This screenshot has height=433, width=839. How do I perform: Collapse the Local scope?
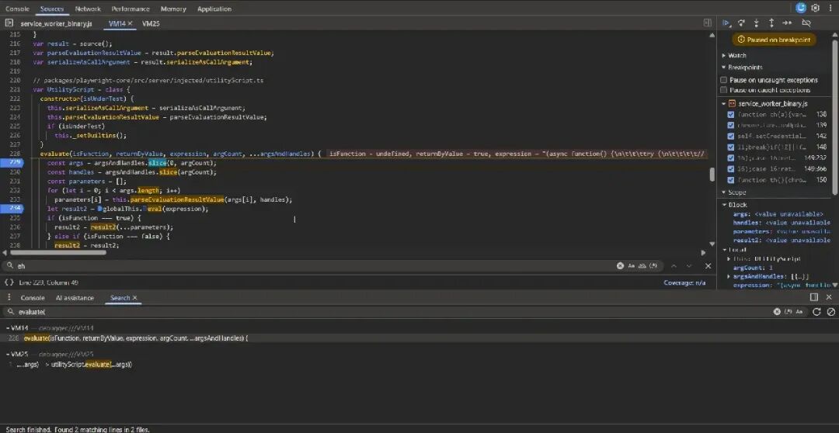pyautogui.click(x=724, y=250)
